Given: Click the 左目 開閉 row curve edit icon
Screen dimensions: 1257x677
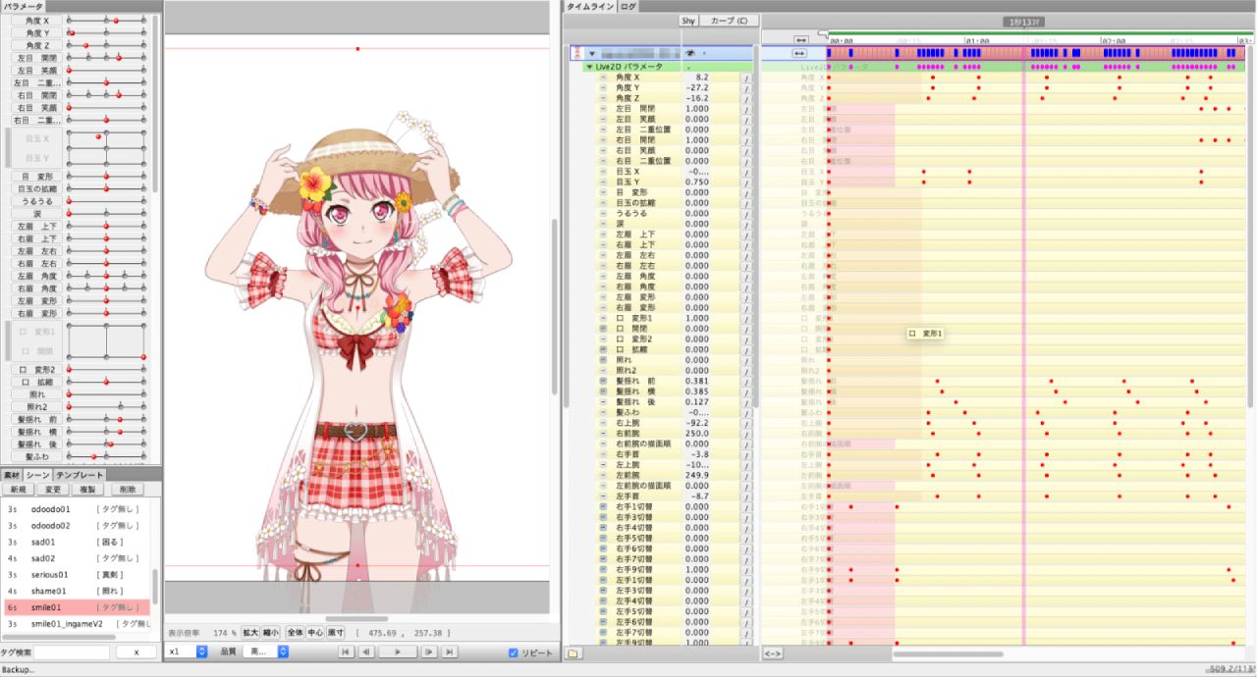Looking at the screenshot, I should click(x=746, y=109).
